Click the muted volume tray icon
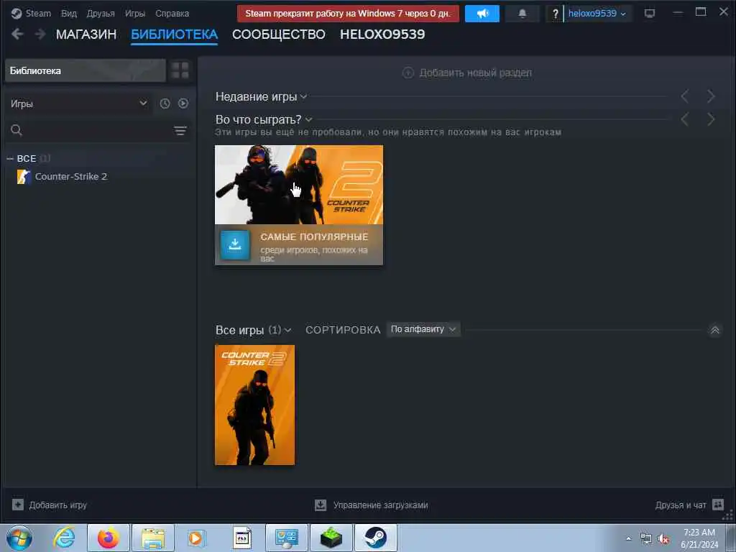Image resolution: width=736 pixels, height=552 pixels. (663, 539)
